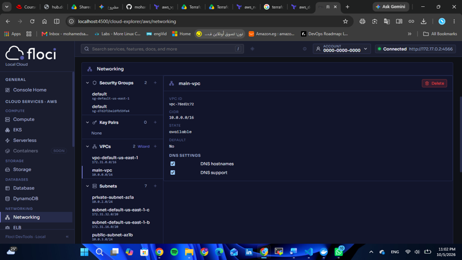Viewport: 462px width, 260px height.
Task: Open the downloads icon in toolbar
Action: pyautogui.click(x=423, y=22)
